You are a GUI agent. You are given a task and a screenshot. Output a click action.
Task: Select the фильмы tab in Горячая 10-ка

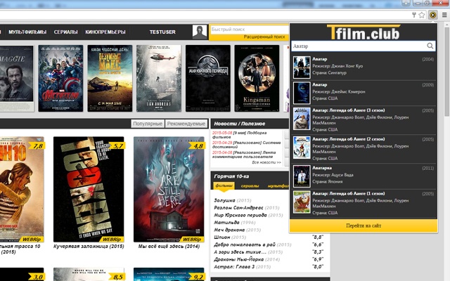(224, 185)
